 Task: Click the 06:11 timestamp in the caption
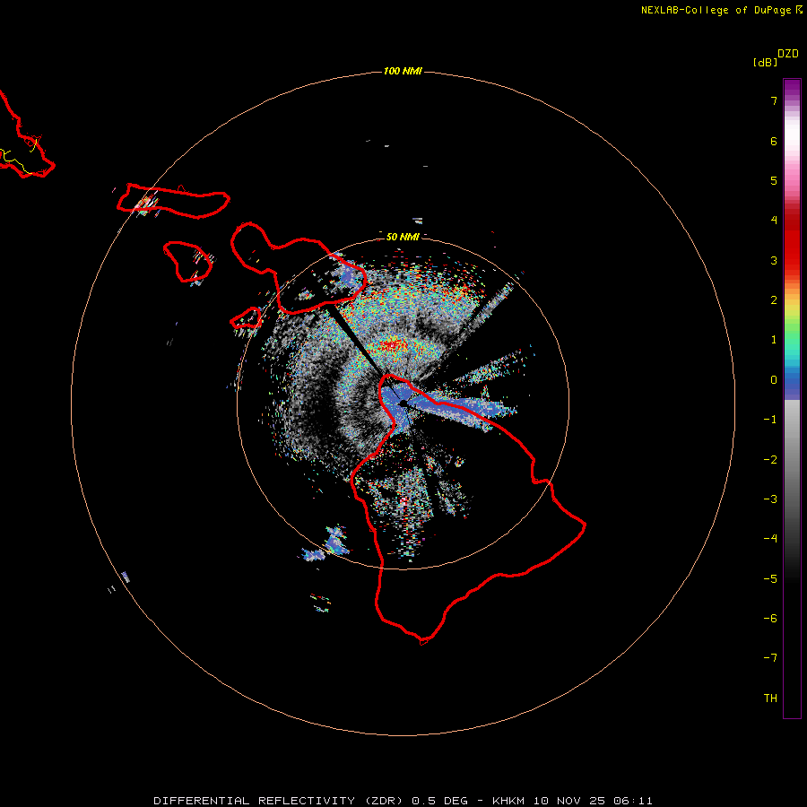633,801
